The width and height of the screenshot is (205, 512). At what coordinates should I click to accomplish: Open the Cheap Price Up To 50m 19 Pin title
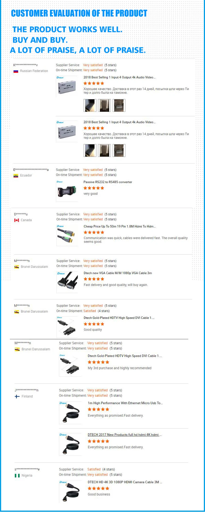119,226
